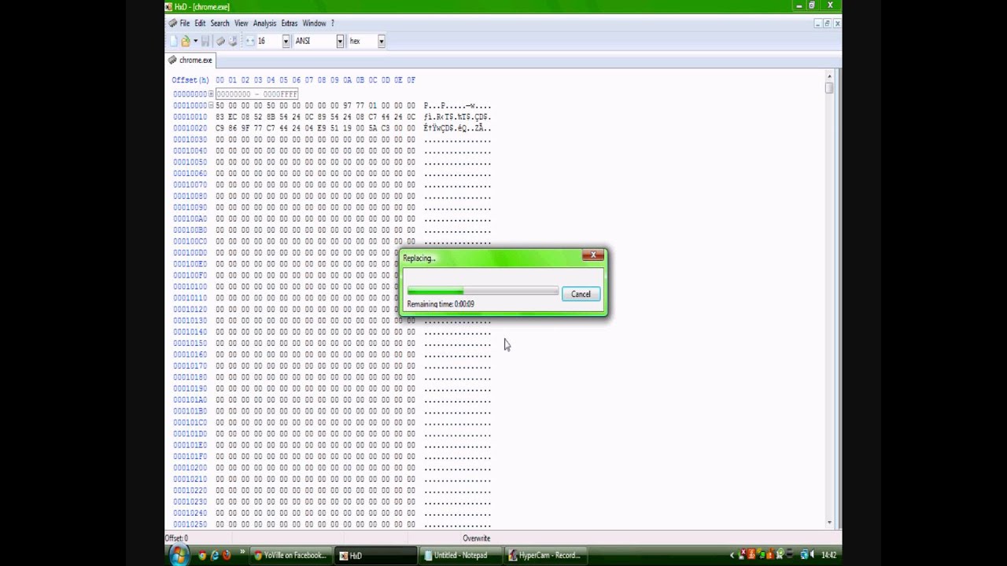
Task: Open the ANSI character set dropdown
Action: [340, 41]
